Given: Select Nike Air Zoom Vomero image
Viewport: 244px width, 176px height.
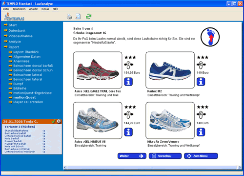Looking at the screenshot, I should [170, 120].
